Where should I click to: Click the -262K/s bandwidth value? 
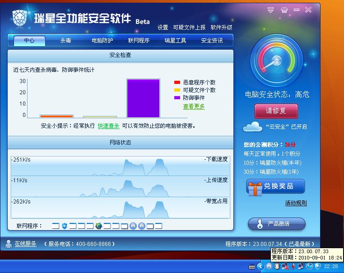click(x=21, y=202)
